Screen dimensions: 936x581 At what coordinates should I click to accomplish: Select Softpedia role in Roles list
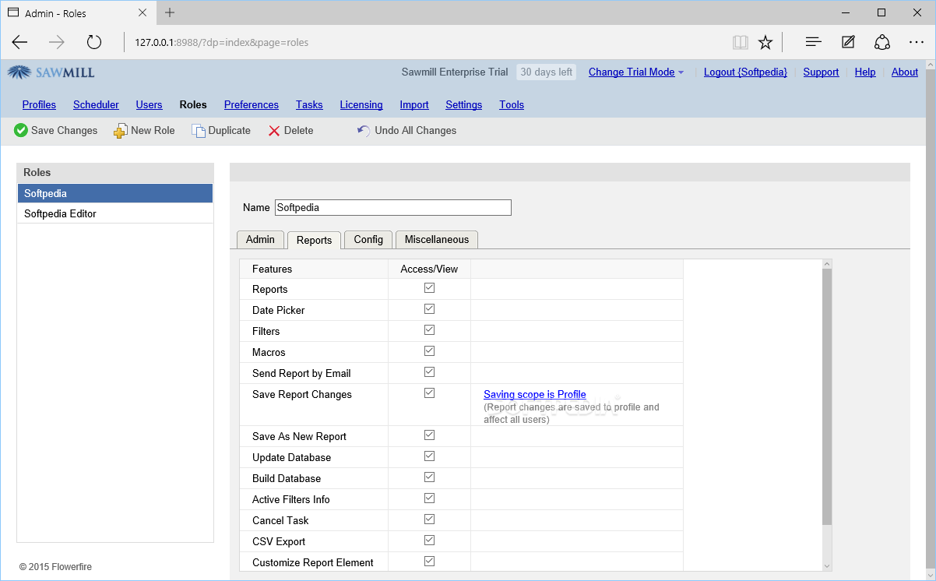point(115,193)
